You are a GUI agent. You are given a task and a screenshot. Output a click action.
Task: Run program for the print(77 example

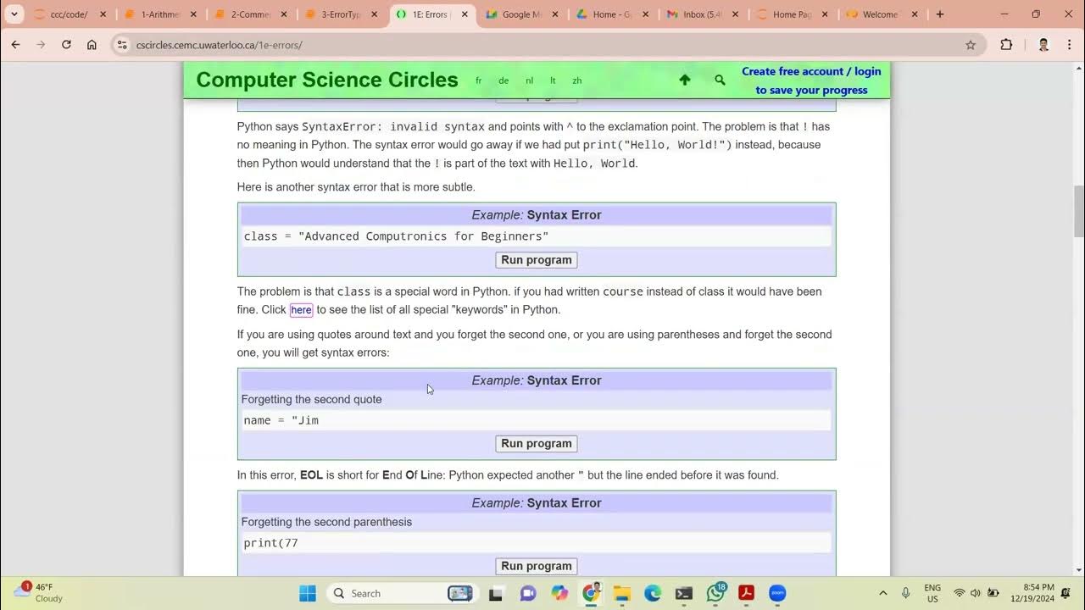537,566
